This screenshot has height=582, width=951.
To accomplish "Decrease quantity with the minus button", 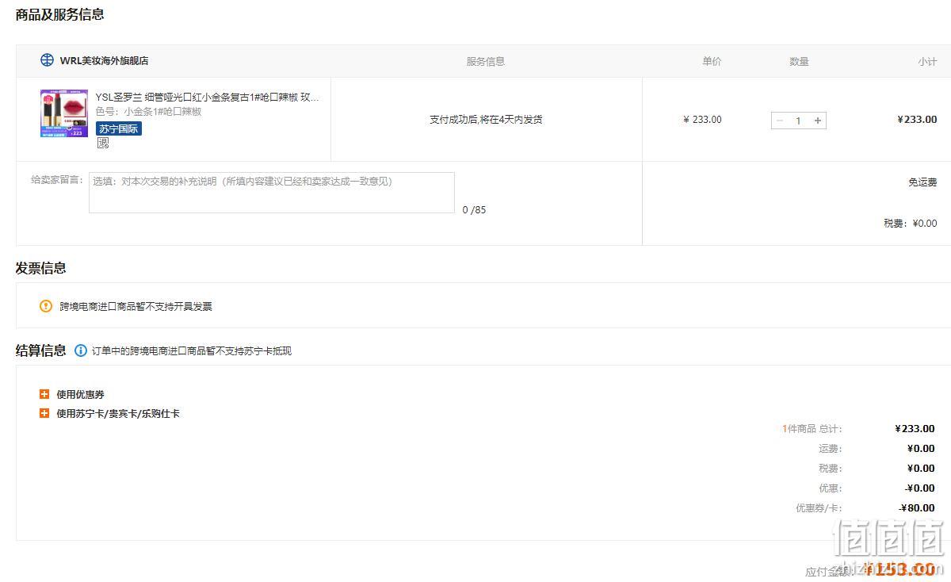I will click(780, 121).
